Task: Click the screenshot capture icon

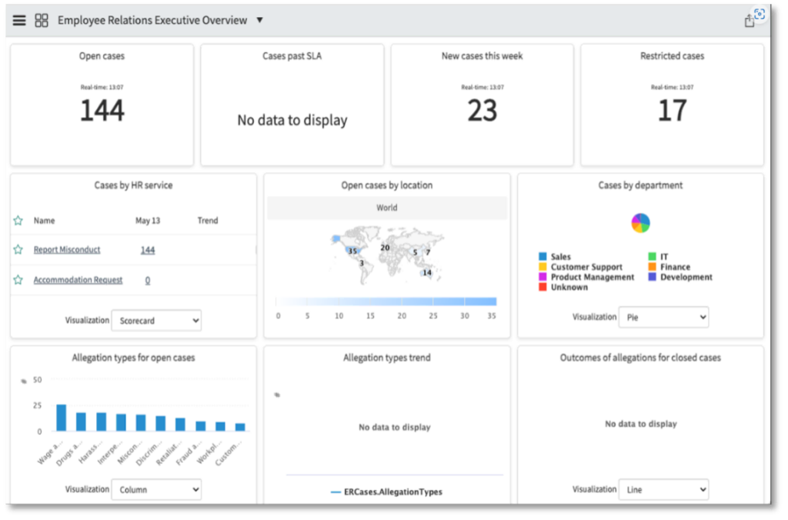Action: coord(760,14)
